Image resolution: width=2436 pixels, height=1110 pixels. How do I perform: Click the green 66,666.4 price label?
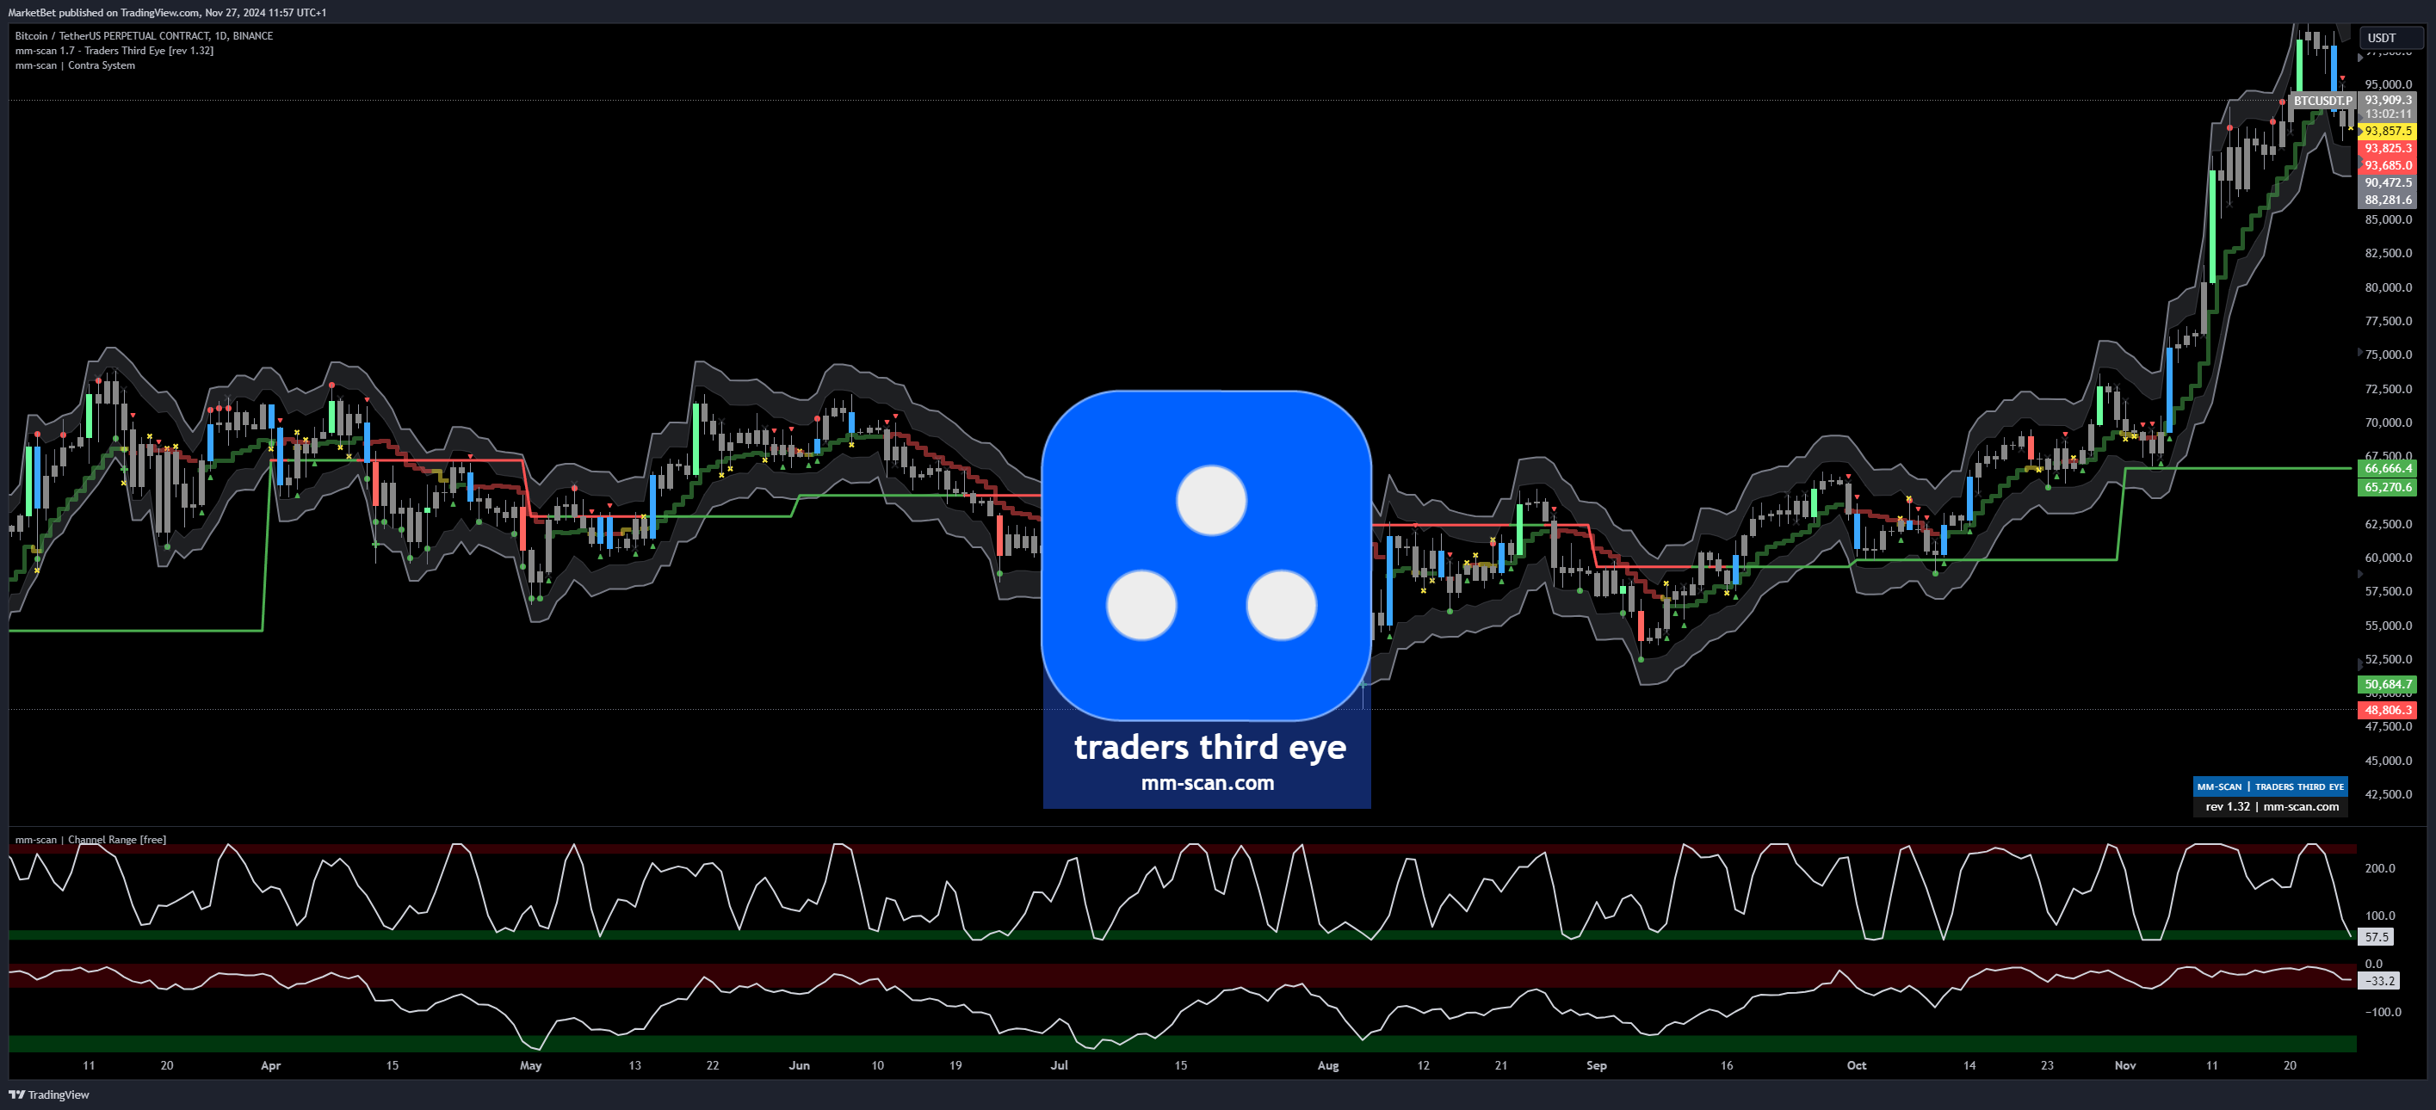click(2387, 468)
